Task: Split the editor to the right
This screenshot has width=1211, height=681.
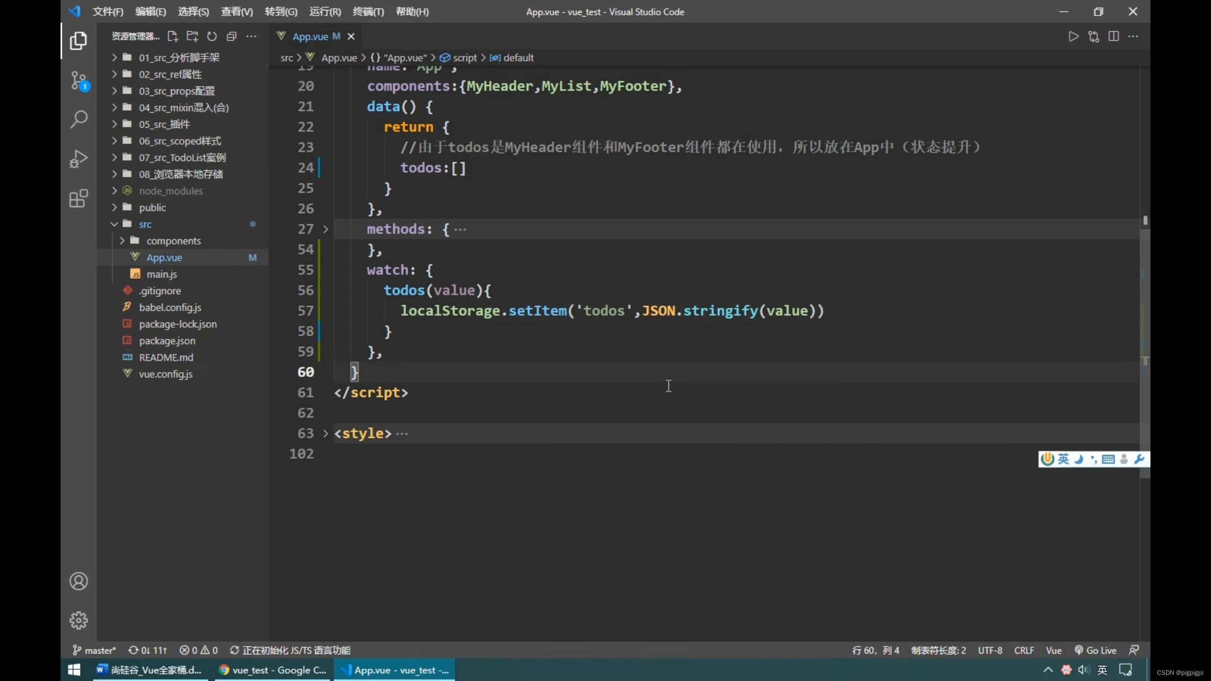Action: coord(1114,36)
